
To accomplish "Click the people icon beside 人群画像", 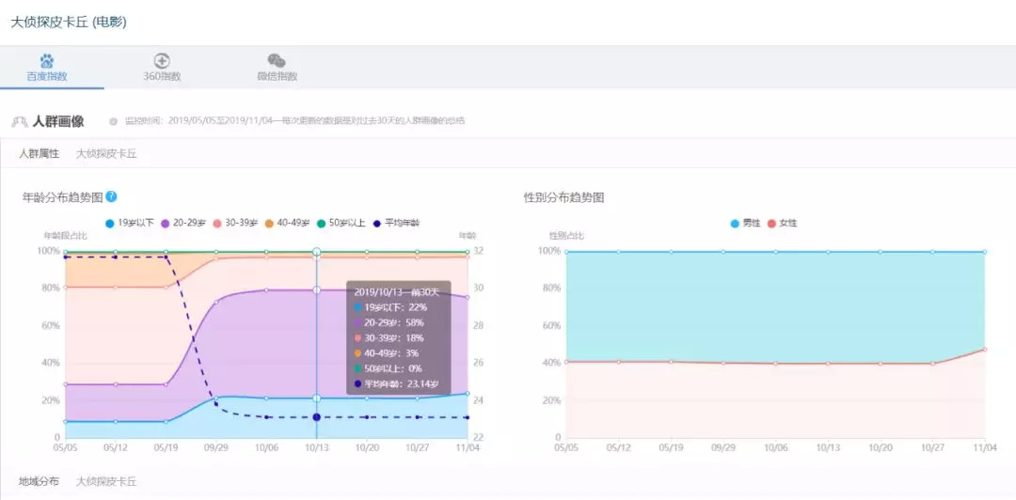I will [20, 121].
